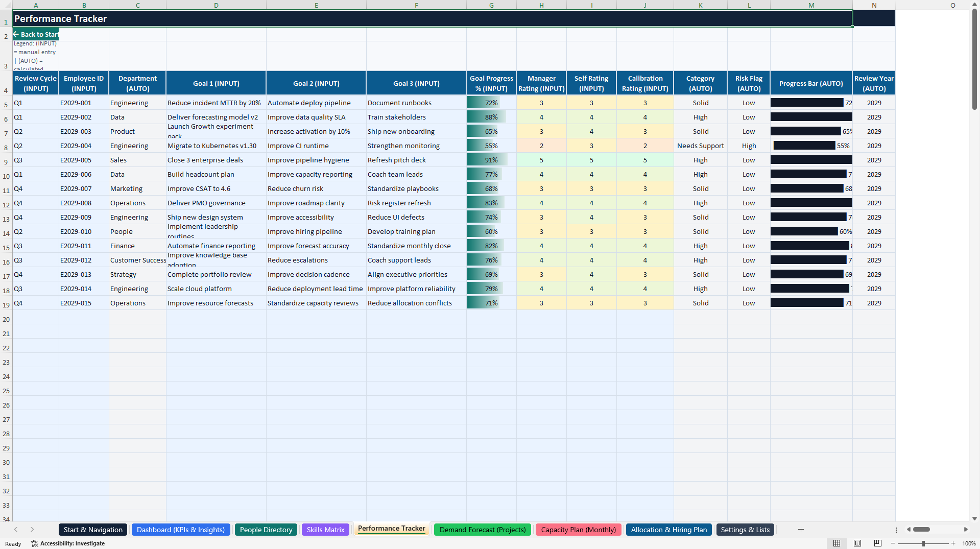The width and height of the screenshot is (980, 549).
Task: Click 'Automate deploy pipeline' goal cell
Action: [x=316, y=103]
